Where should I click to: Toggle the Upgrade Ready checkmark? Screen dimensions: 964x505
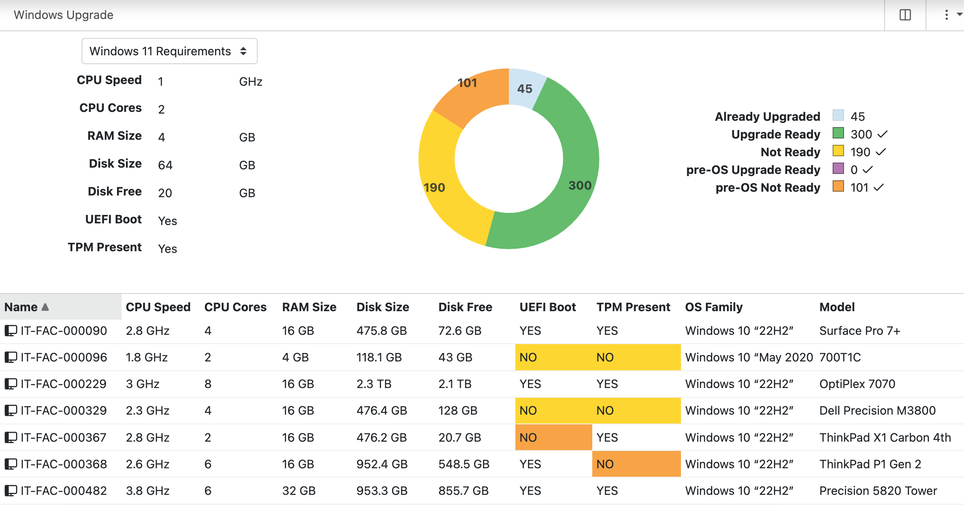[x=882, y=134]
